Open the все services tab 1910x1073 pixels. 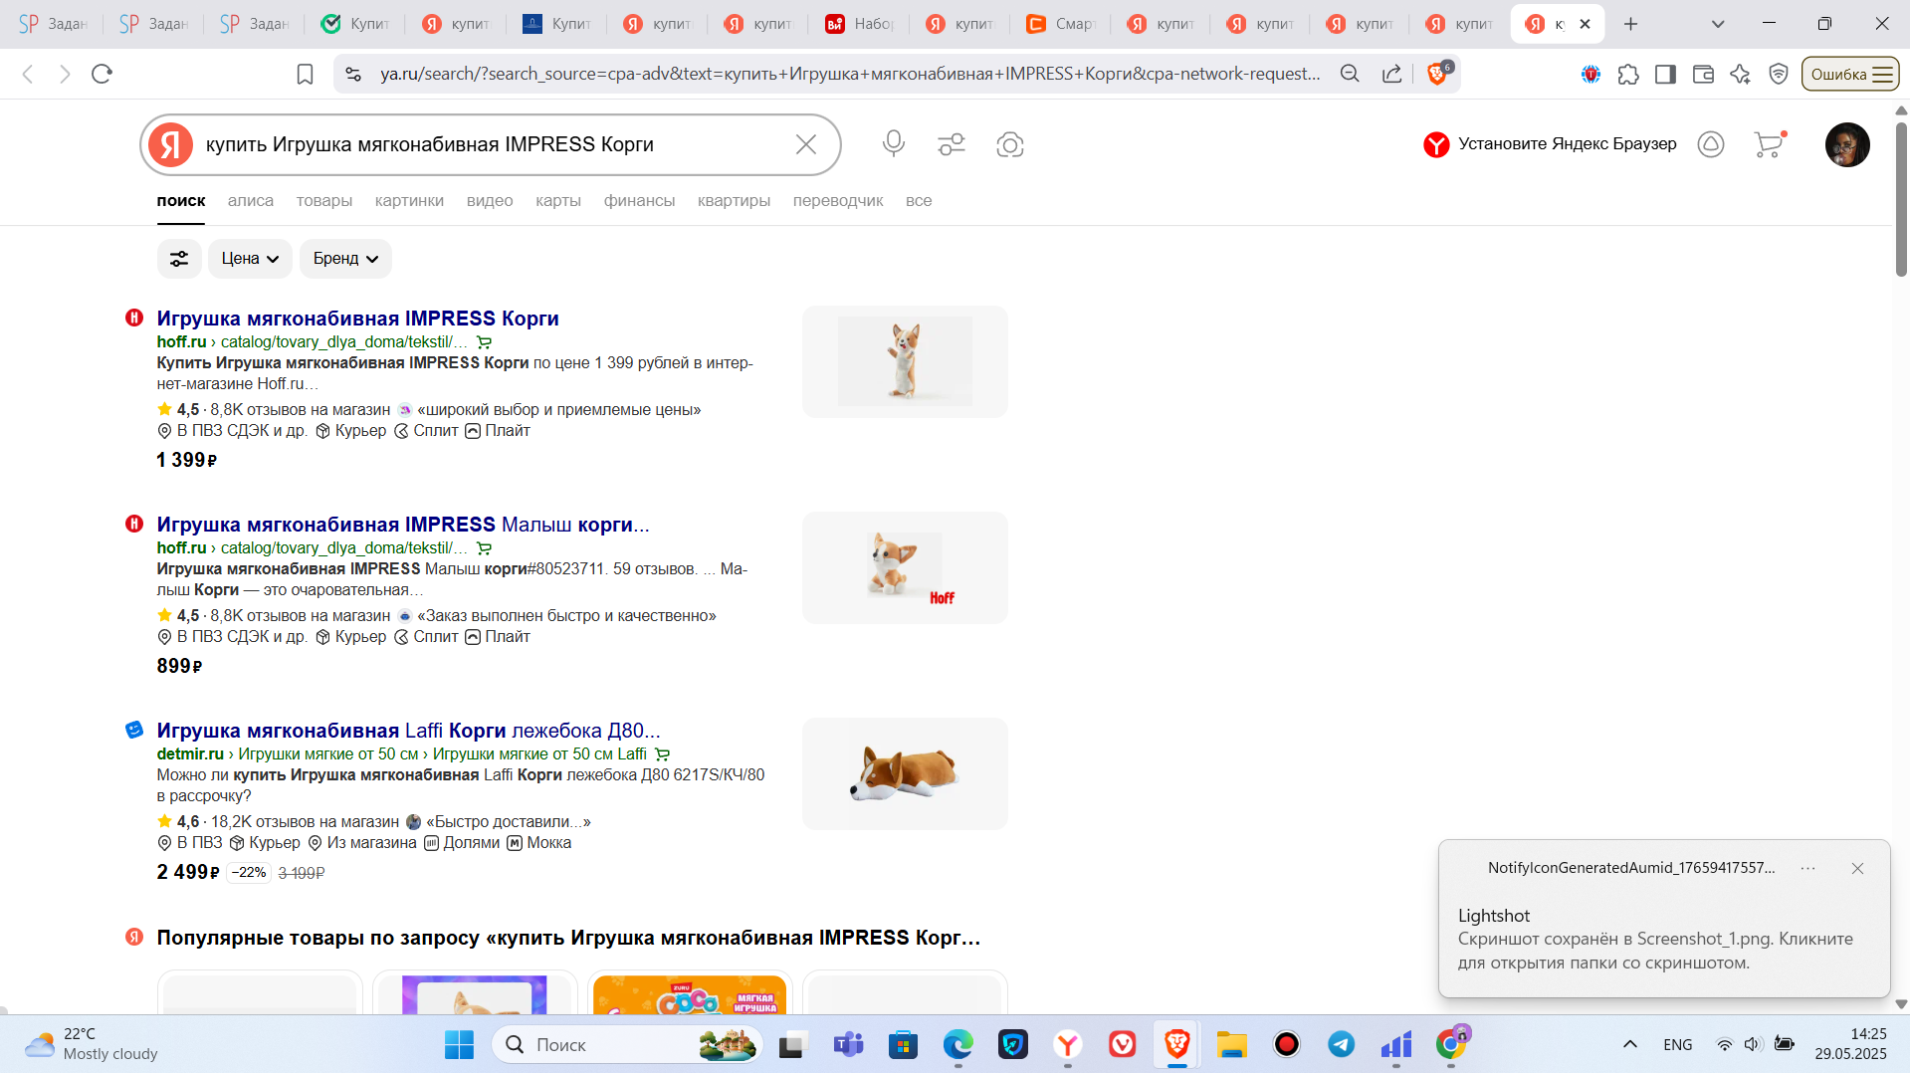pyautogui.click(x=919, y=200)
